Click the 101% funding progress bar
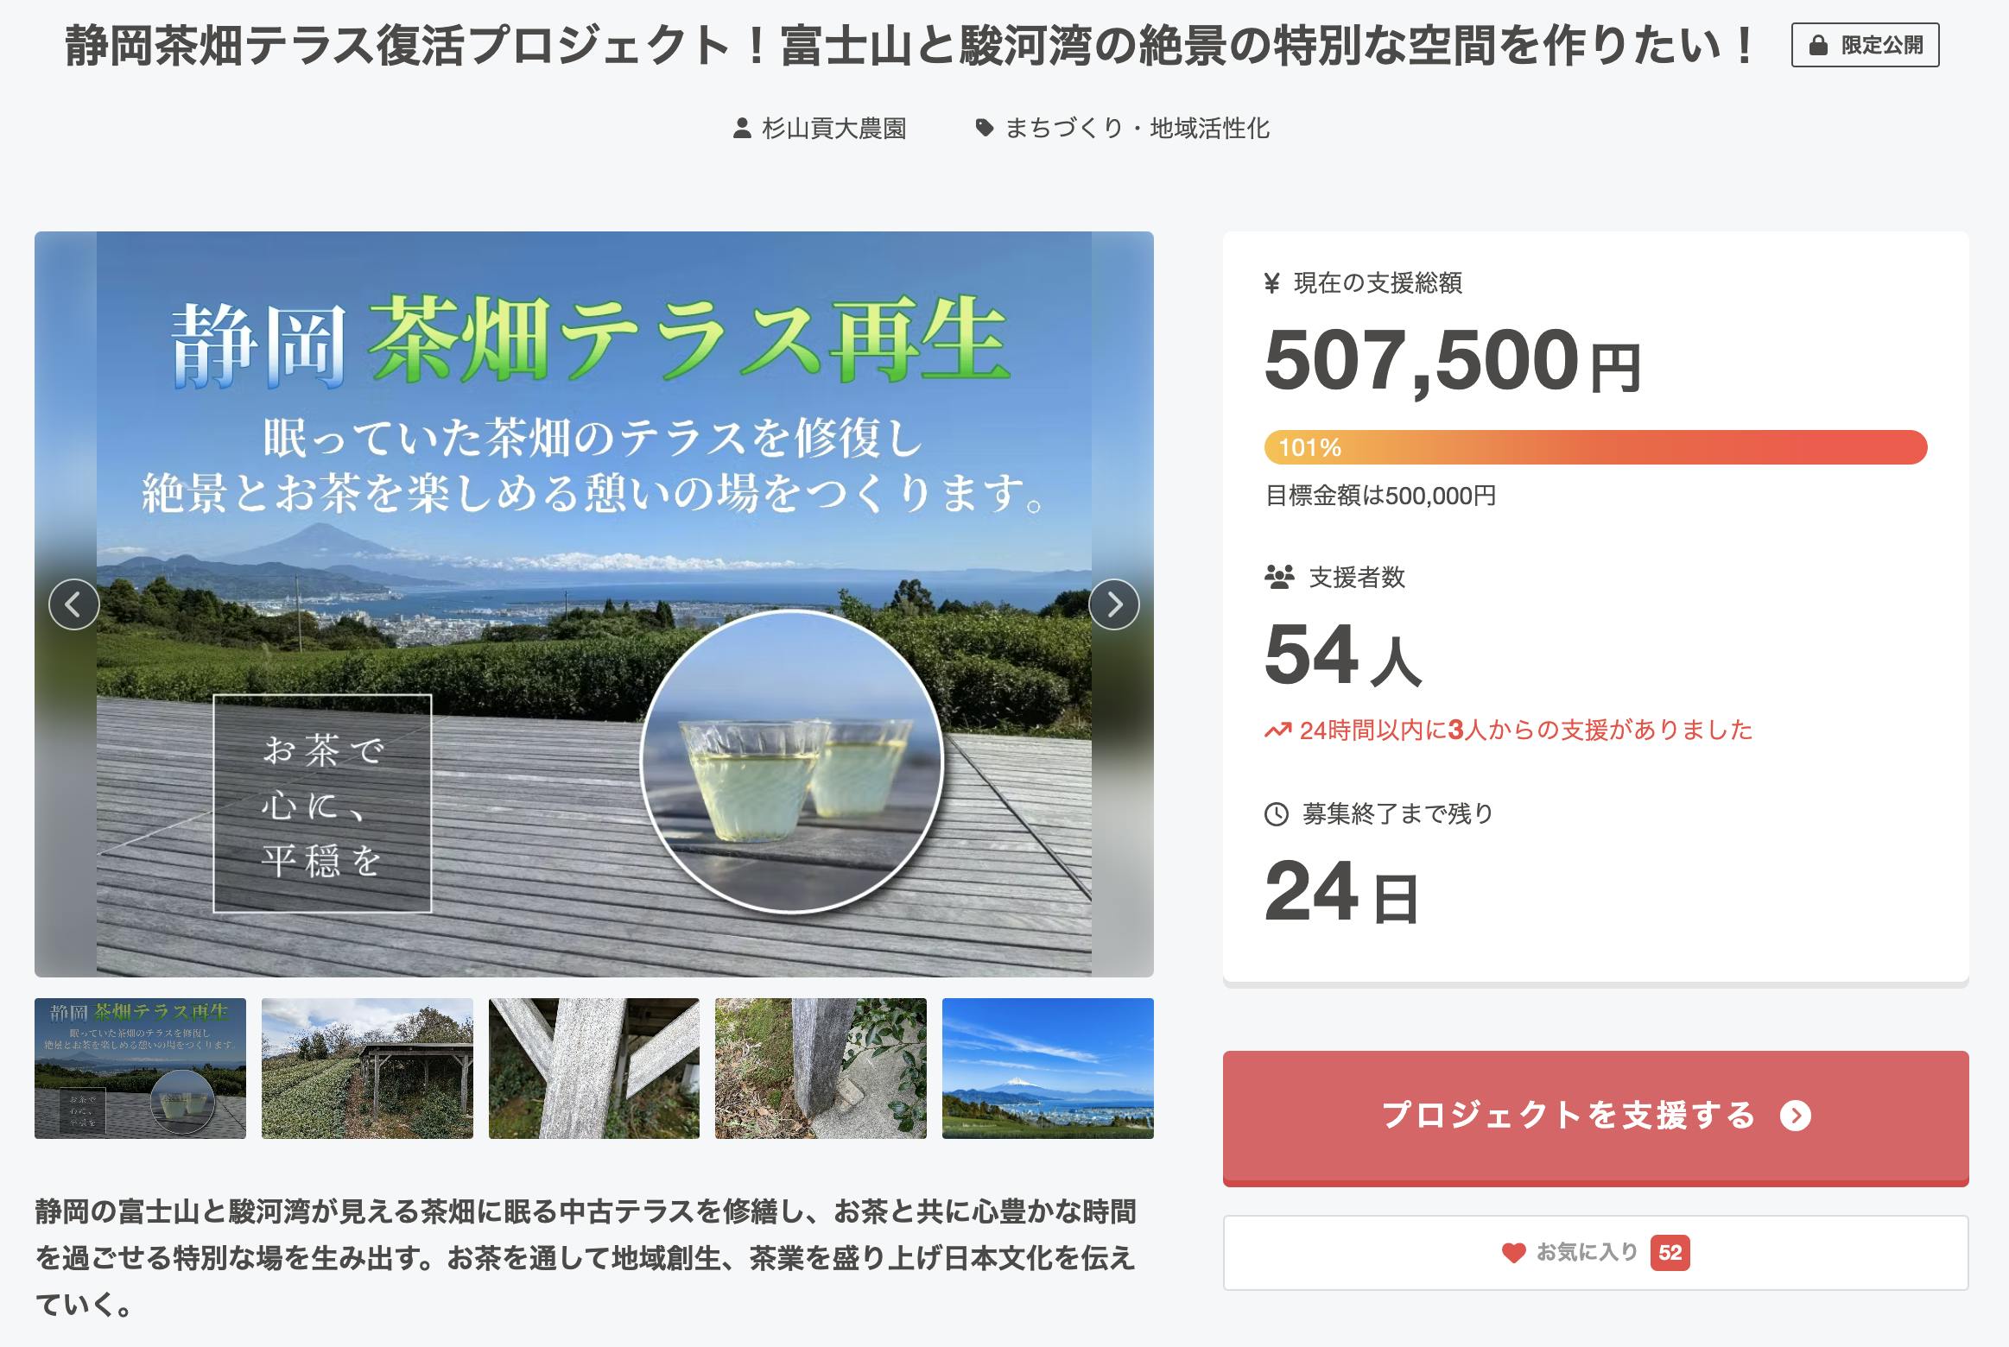2009x1347 pixels. [x=1595, y=447]
